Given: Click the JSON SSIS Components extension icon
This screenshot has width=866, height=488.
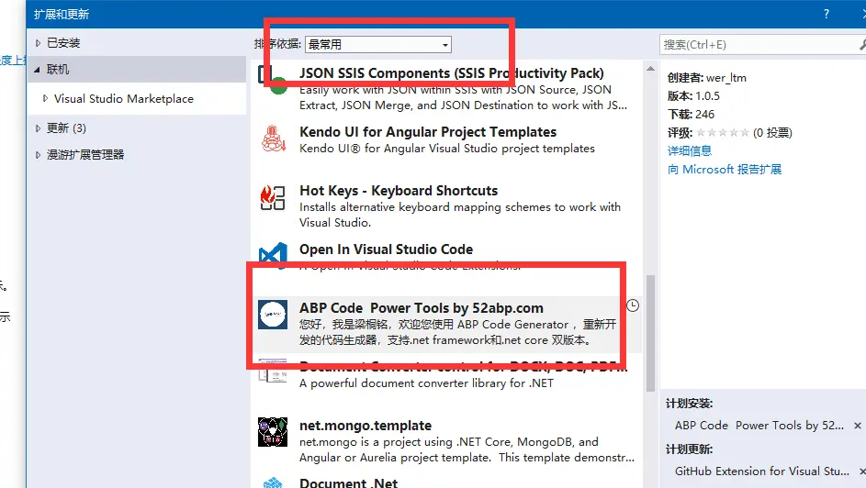Looking at the screenshot, I should pyautogui.click(x=273, y=81).
